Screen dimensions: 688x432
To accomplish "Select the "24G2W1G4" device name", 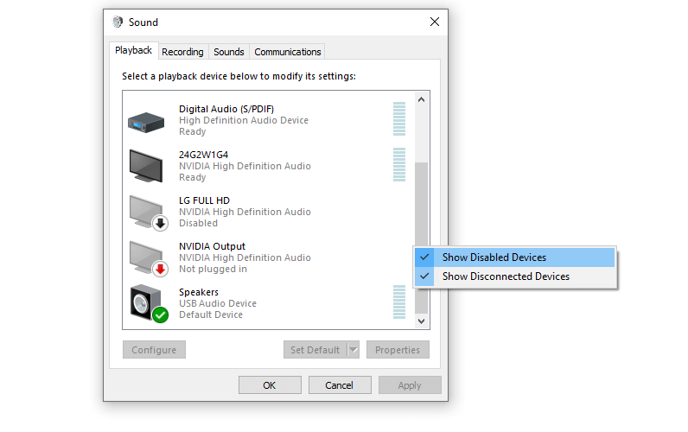I will [204, 155].
